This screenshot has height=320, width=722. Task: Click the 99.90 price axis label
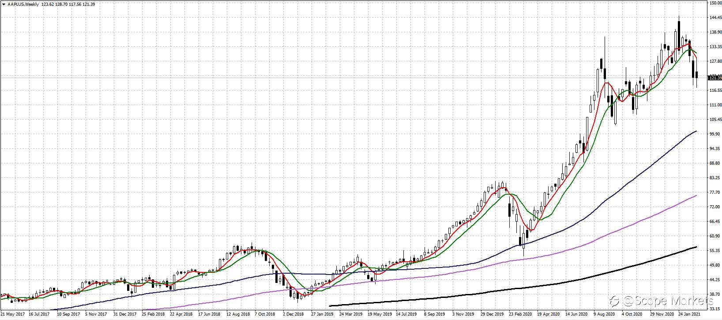coord(714,134)
